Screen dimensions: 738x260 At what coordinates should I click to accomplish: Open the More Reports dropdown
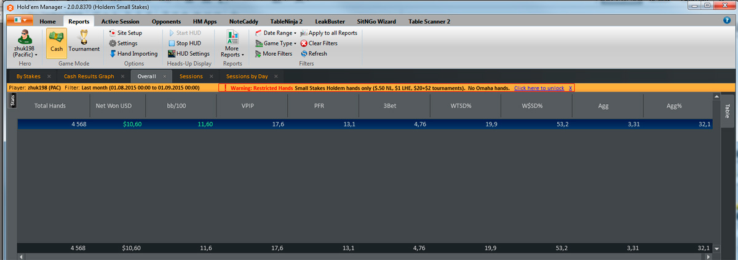pos(232,44)
